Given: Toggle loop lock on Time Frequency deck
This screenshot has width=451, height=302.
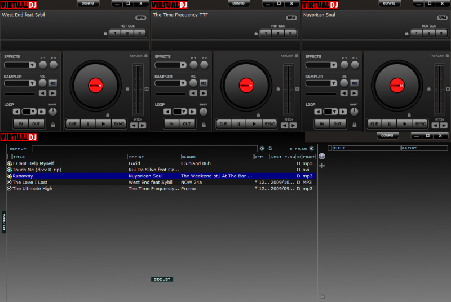Looking at the screenshot, I should (x=204, y=125).
